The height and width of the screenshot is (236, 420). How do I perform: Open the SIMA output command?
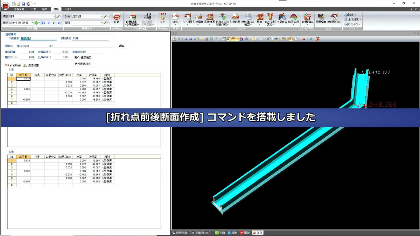175,17
